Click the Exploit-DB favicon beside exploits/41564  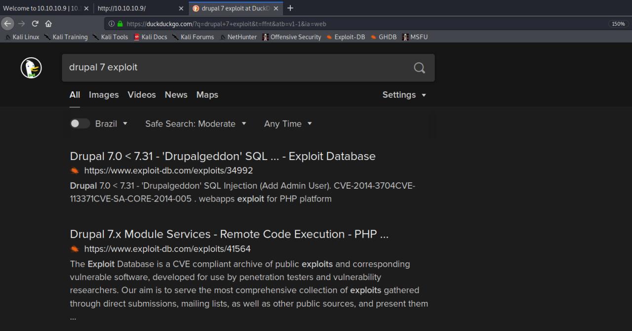75,249
